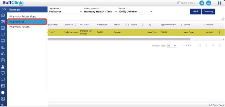Screen dimensions: 225x107
Task: Select Pharmacy Bill from the menu
Action: pyautogui.click(x=27, y=22)
